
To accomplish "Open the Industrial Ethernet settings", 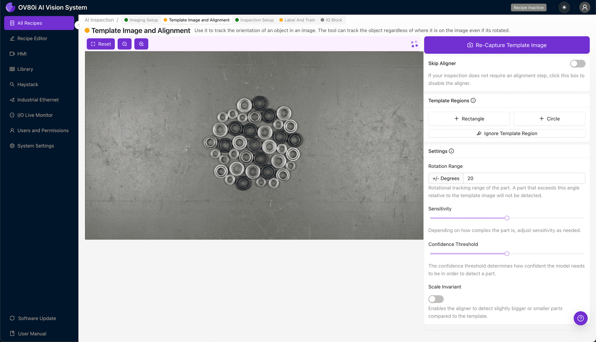I will point(38,100).
